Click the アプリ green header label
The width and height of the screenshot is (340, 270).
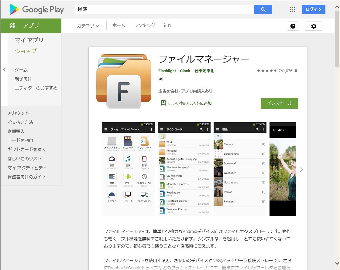(31, 25)
